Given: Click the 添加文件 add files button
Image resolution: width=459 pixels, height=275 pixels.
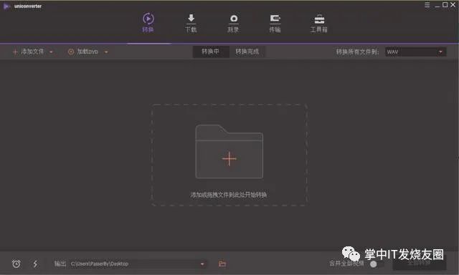Looking at the screenshot, I should tap(28, 52).
